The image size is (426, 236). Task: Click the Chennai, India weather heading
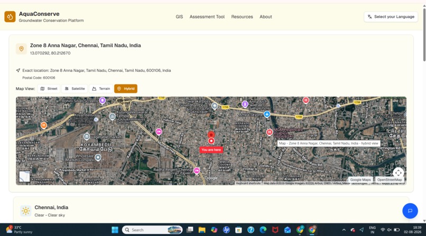pyautogui.click(x=51, y=207)
